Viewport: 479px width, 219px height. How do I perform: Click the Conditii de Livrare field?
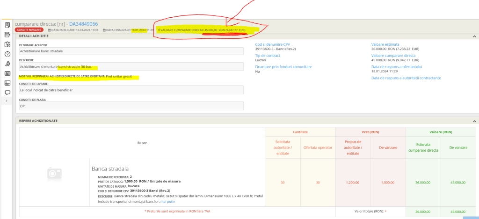pyautogui.click(x=131, y=90)
